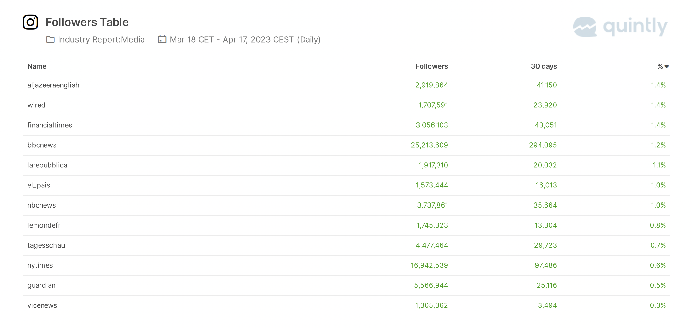
Task: Sort by the 30 days column header
Action: (544, 66)
